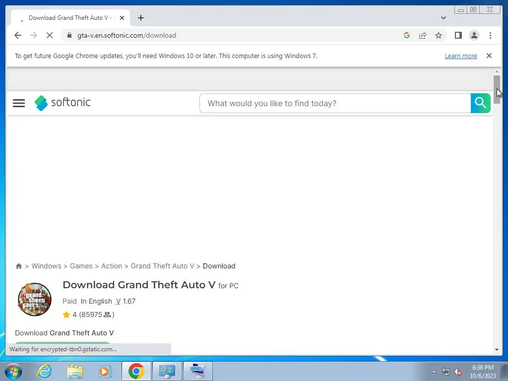Open Windows Media Player from taskbar
Image resolution: width=508 pixels, height=381 pixels.
(x=105, y=371)
